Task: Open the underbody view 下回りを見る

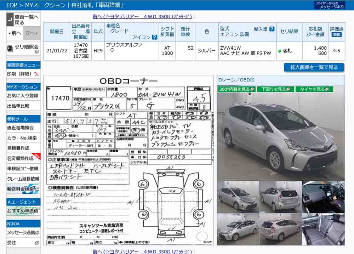Action: [x=275, y=89]
